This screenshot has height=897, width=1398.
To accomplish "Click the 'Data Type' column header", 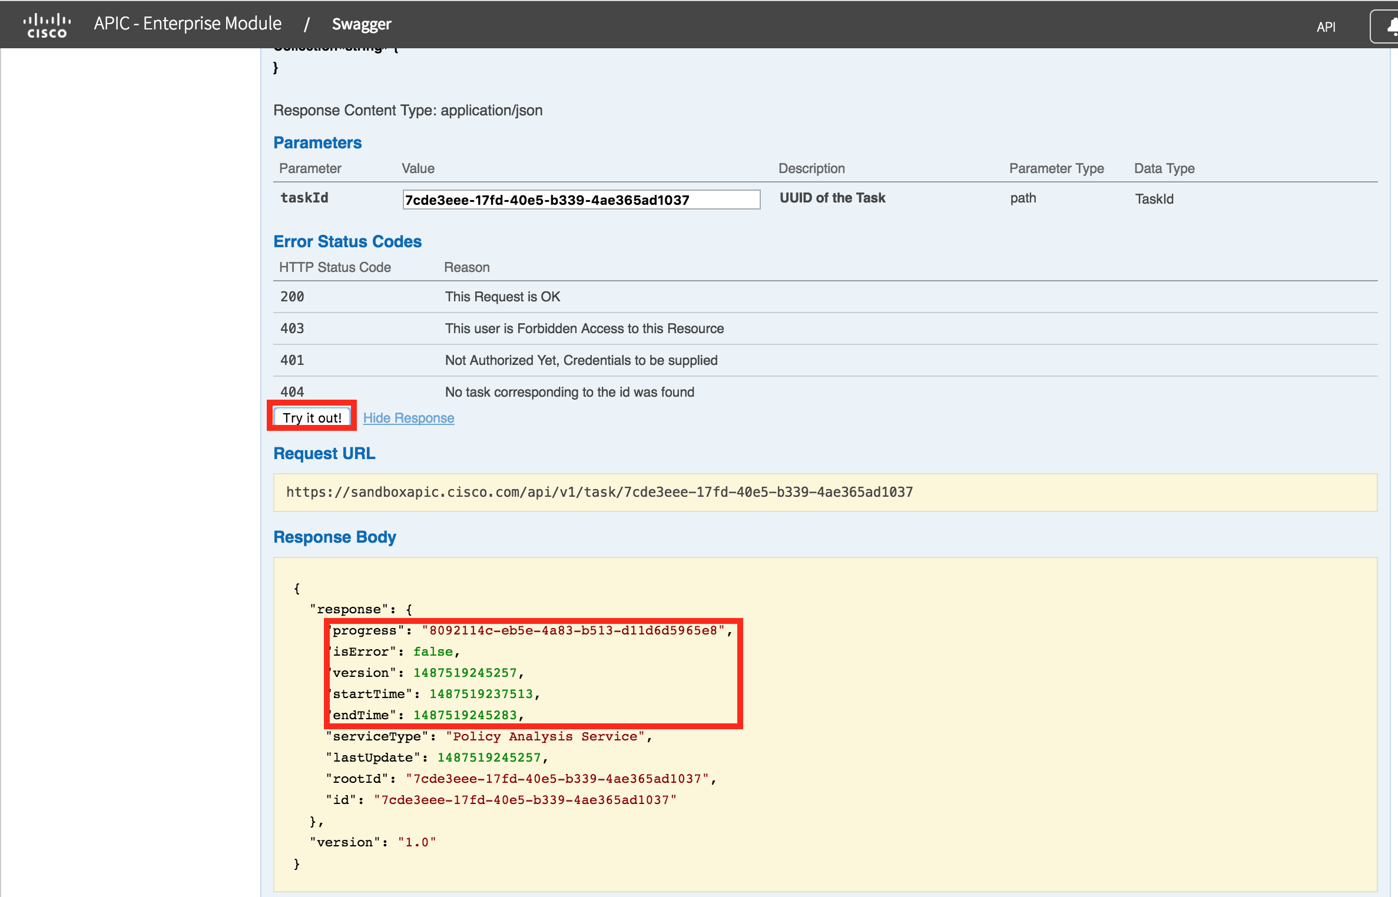I will [1164, 168].
